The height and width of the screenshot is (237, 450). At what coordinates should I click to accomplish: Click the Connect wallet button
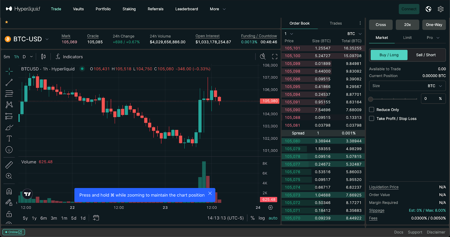click(x=409, y=9)
